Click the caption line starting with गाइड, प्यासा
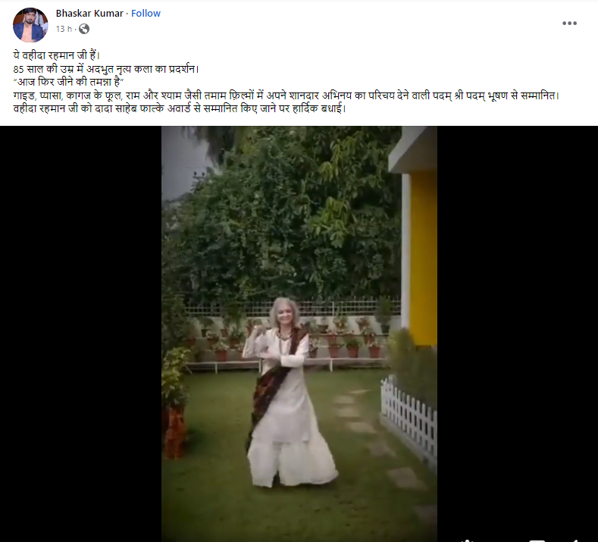 [x=286, y=96]
